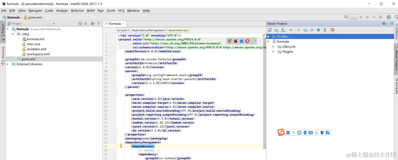This screenshot has height=160, width=398.
Task: Click dependencies XML breadcrumb
Action: click(178, 30)
